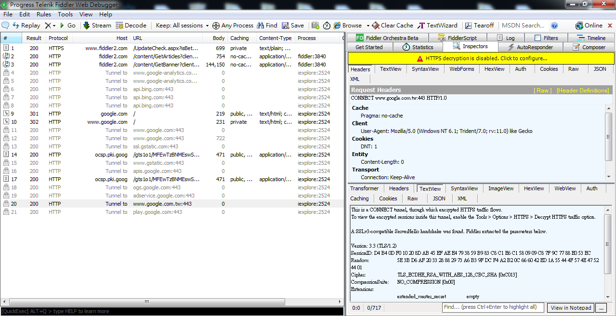This screenshot has width=616, height=316.
Task: Open the View menu
Action: pos(86,14)
